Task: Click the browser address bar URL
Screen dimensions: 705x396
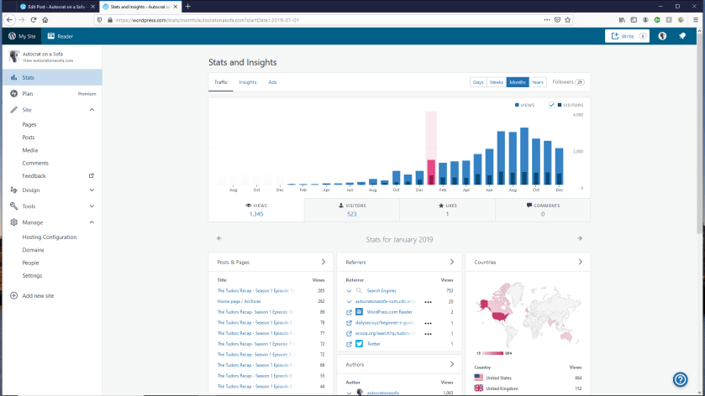Action: (252, 19)
